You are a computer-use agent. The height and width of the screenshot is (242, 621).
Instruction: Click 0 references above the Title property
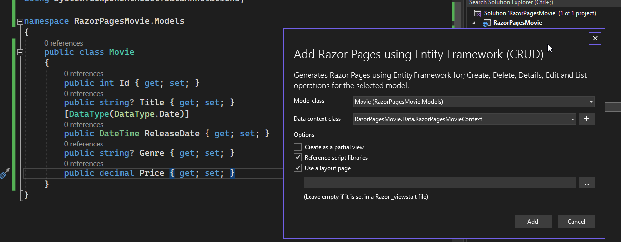(x=84, y=94)
